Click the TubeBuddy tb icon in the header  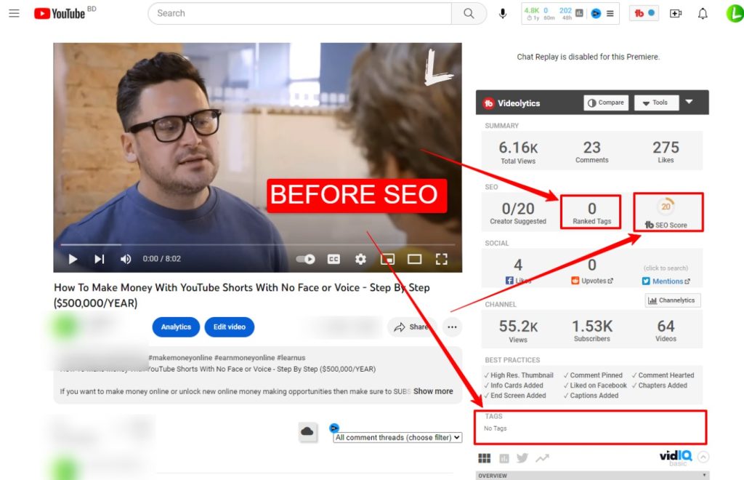coord(639,13)
